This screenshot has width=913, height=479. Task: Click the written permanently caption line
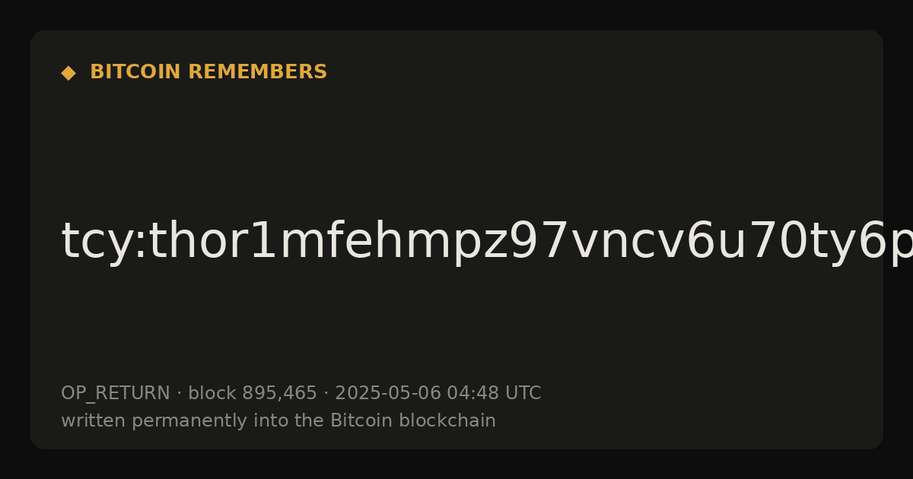pos(278,420)
